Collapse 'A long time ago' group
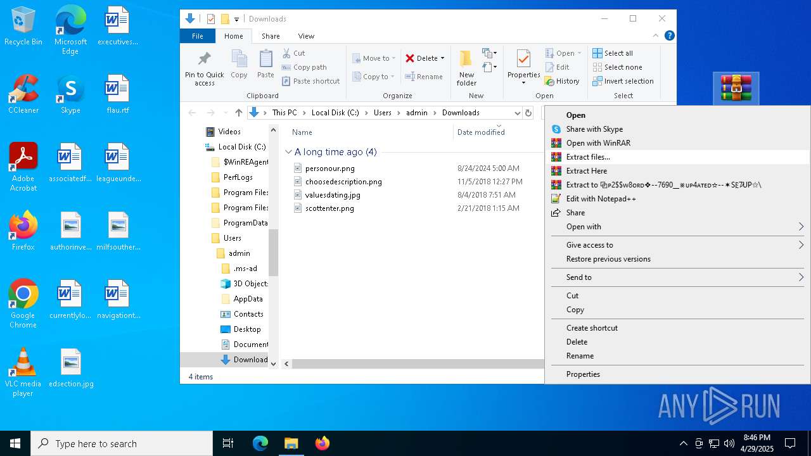 [288, 152]
